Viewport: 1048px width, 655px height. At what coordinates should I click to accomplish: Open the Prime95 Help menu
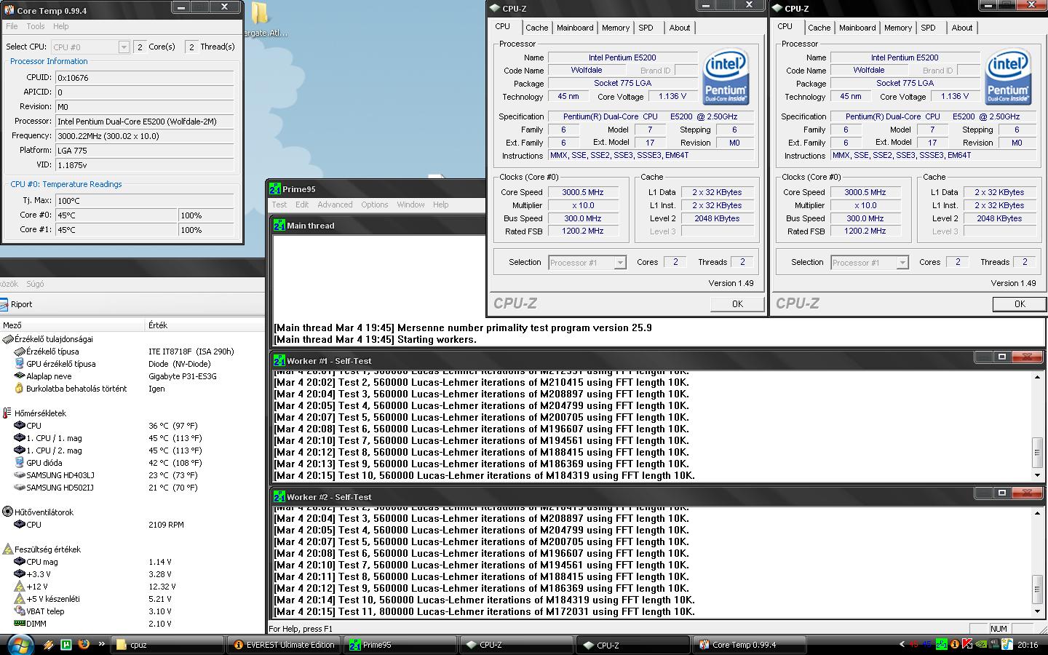click(441, 205)
